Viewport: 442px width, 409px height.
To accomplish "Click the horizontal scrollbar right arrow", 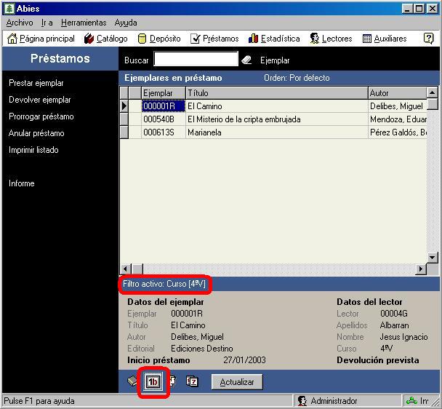I will click(x=420, y=269).
